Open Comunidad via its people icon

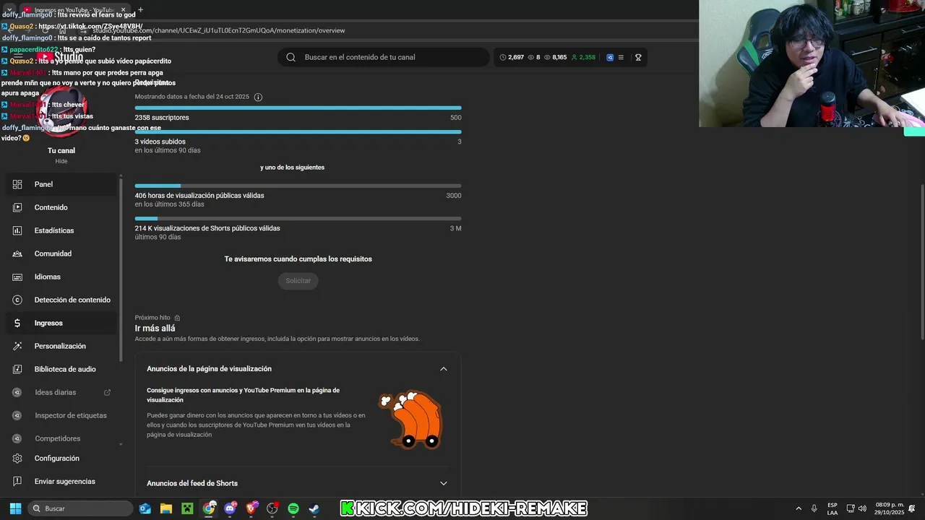click(17, 253)
